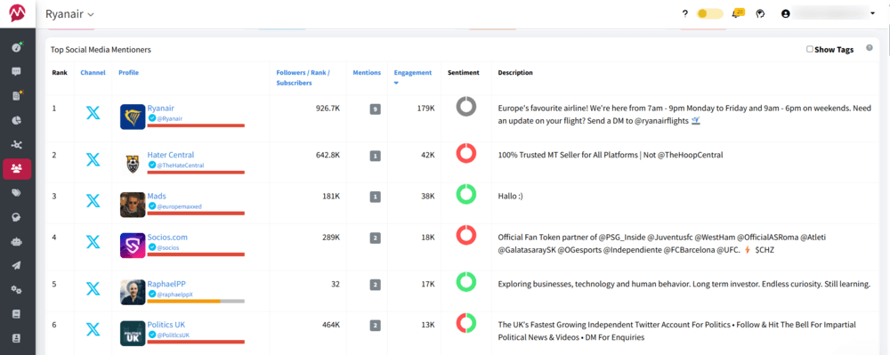Open the Socios.com profile link

click(x=167, y=237)
